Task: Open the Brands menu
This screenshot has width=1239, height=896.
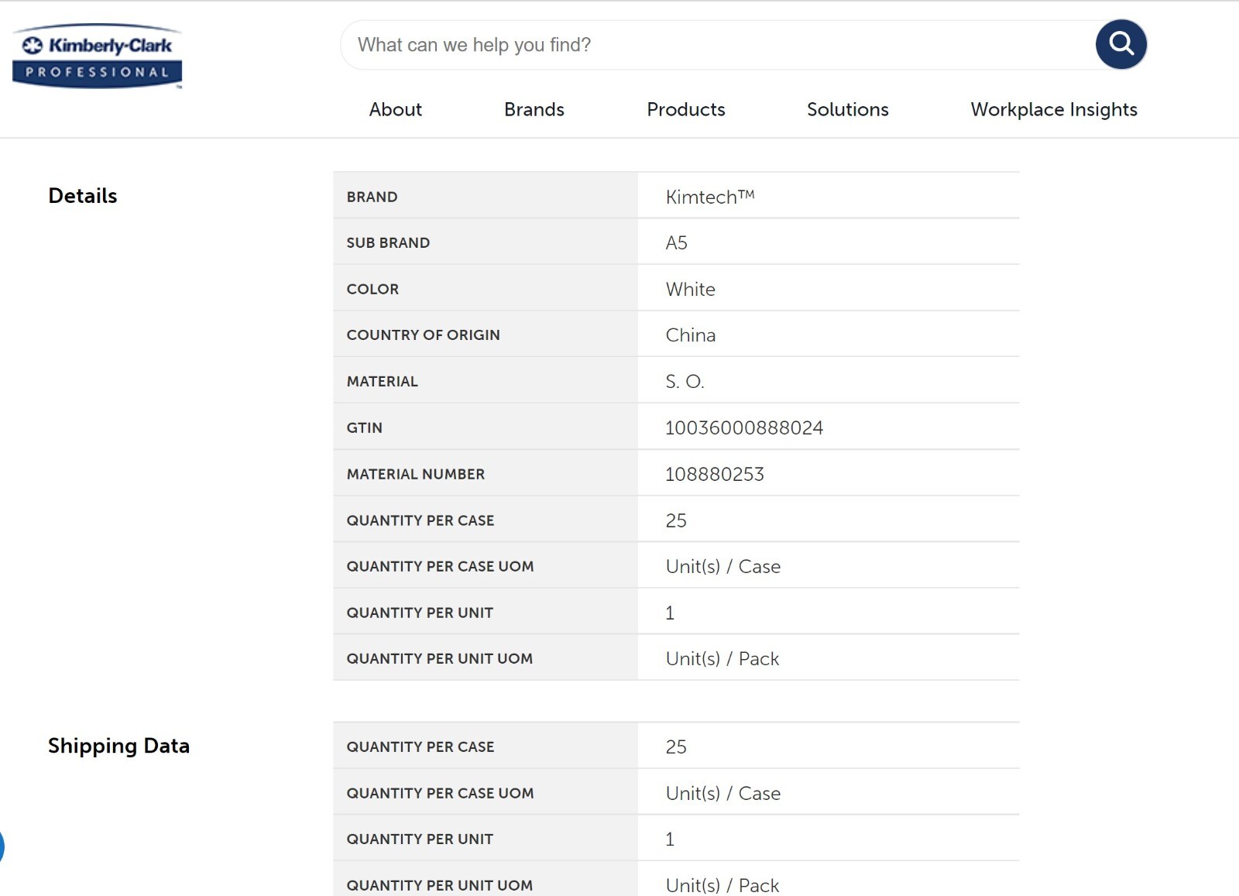Action: point(534,110)
